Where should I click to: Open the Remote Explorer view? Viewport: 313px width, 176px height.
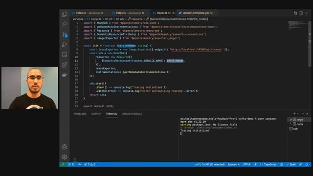click(x=64, y=55)
